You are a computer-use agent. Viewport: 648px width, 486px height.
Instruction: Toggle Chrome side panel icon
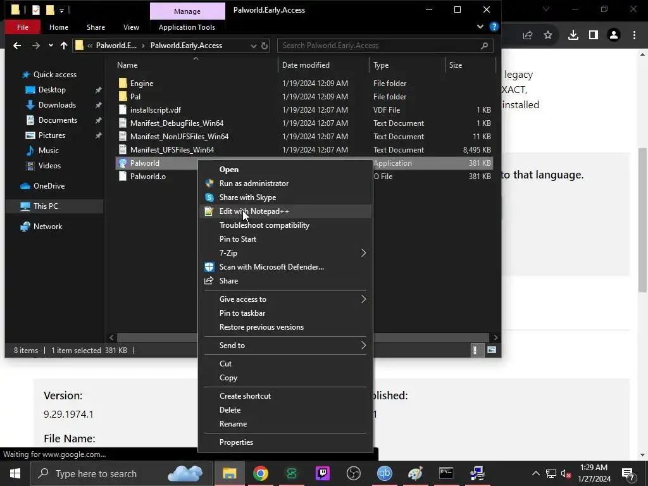(594, 35)
